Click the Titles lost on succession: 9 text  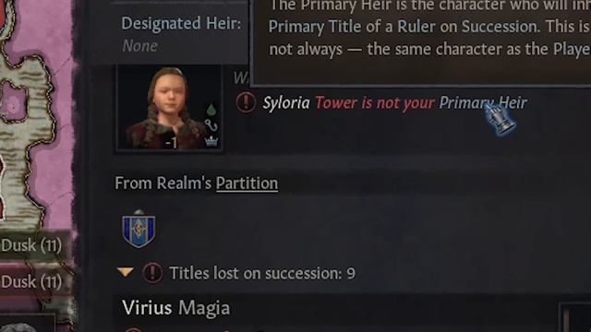tap(262, 273)
